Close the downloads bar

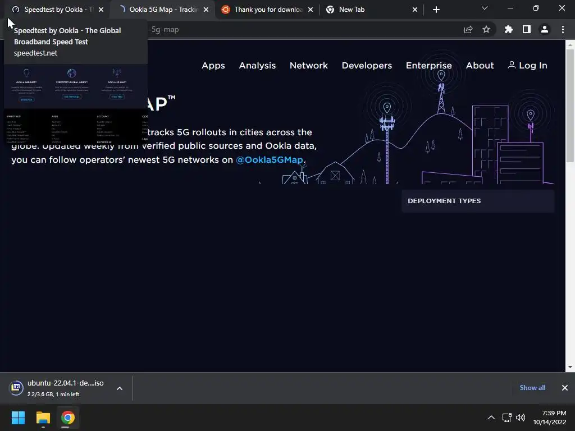(565, 388)
